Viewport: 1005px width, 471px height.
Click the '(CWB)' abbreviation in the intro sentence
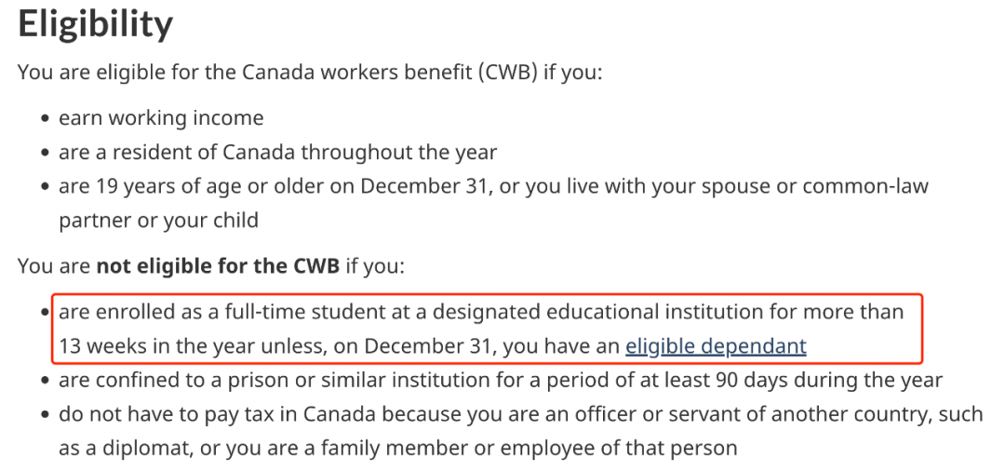click(x=506, y=72)
